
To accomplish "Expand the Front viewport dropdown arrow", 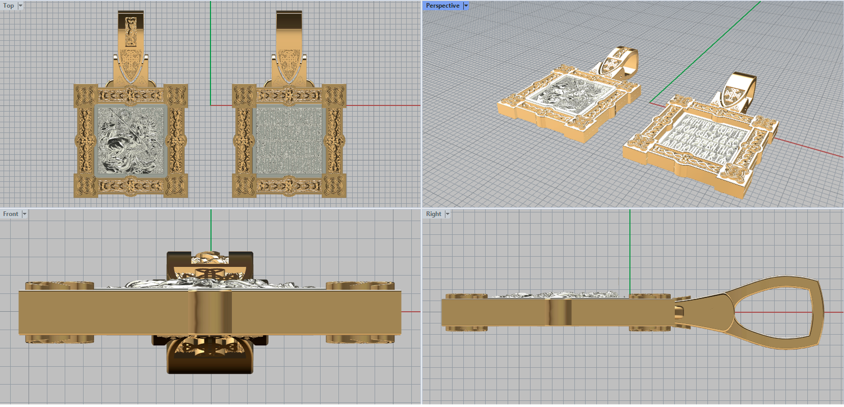I will (24, 214).
